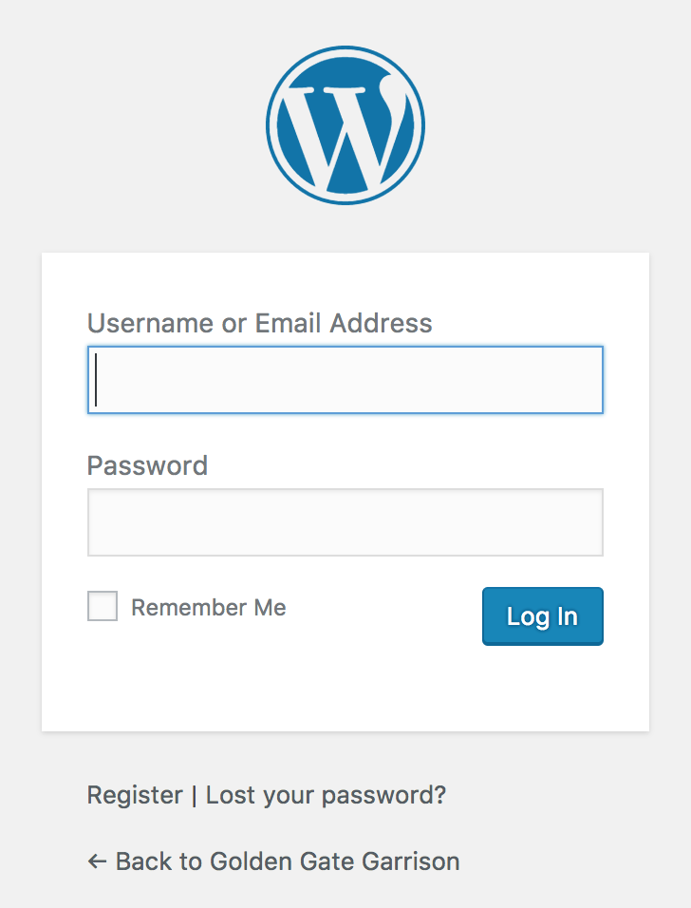This screenshot has height=908, width=691.
Task: Check Remember Me to stay logged in
Action: coord(102,606)
